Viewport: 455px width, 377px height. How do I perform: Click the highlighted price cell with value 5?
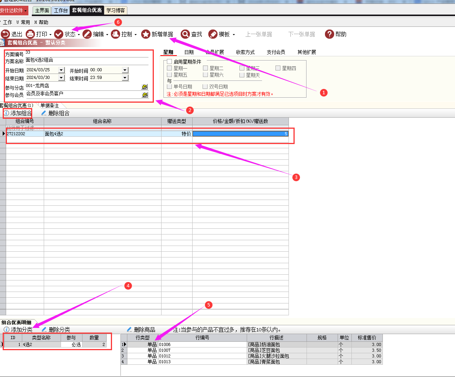coord(241,134)
